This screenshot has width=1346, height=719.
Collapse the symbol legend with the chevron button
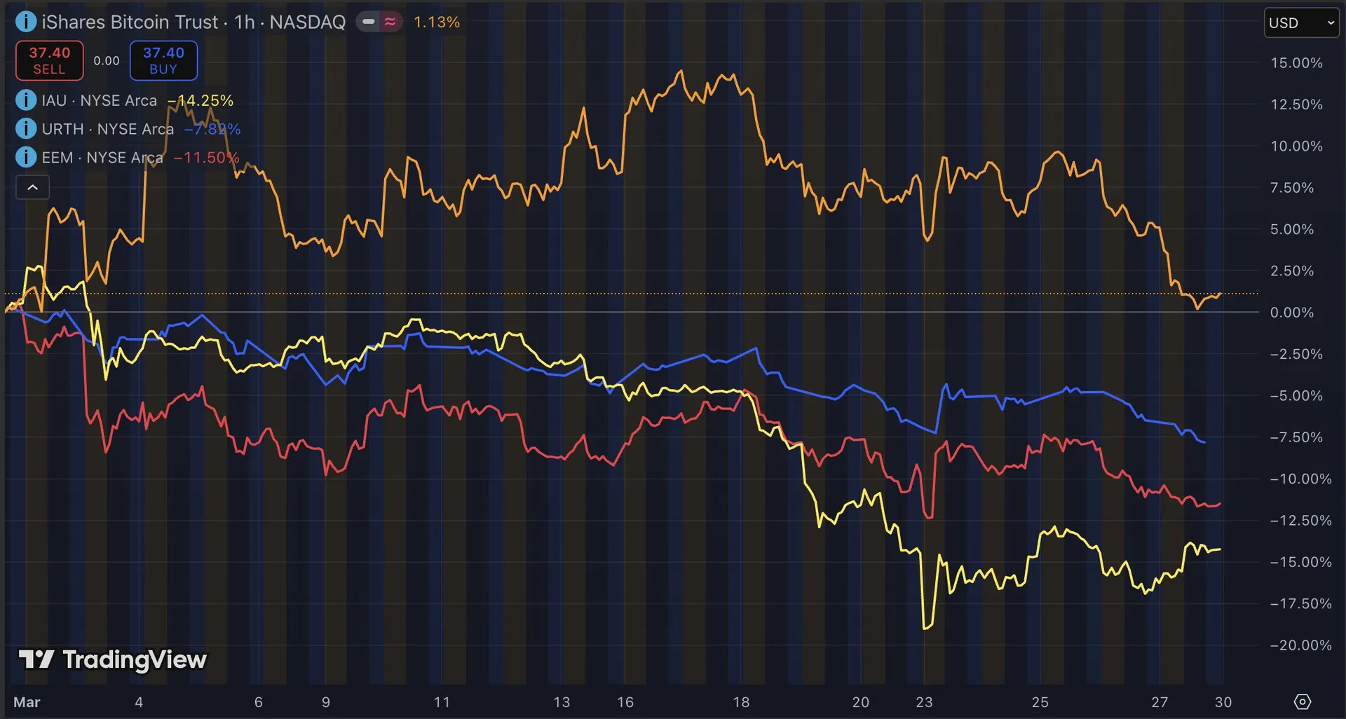[x=32, y=187]
